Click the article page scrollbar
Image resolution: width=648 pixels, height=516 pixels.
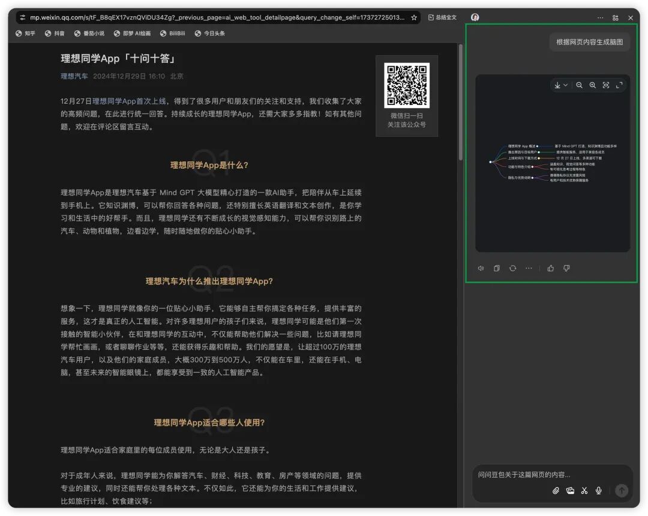460,103
